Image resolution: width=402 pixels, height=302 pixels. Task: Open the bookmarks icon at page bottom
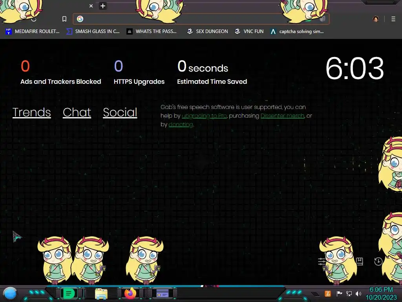click(360, 261)
